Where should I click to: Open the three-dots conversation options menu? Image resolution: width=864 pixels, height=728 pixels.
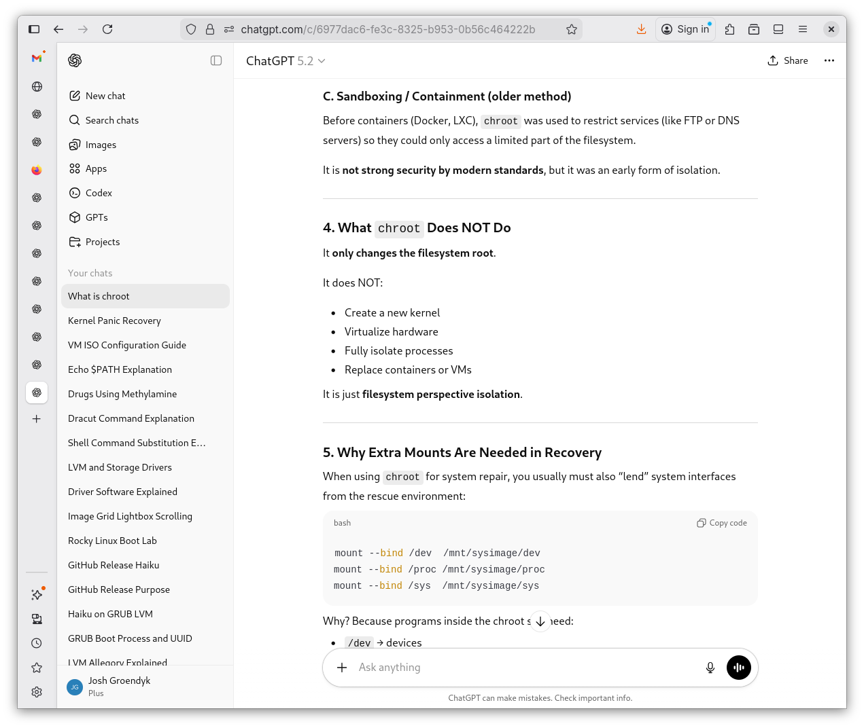pos(829,60)
